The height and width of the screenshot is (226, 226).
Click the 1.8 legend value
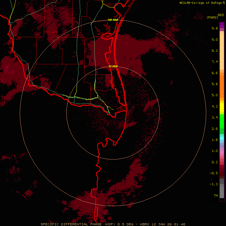pyautogui.click(x=215, y=140)
